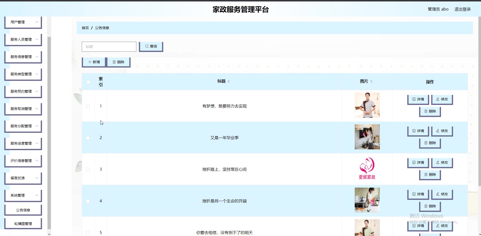The height and width of the screenshot is (236, 481).
Task: Check the box for row 5 你要去相信
Action: [88, 233]
